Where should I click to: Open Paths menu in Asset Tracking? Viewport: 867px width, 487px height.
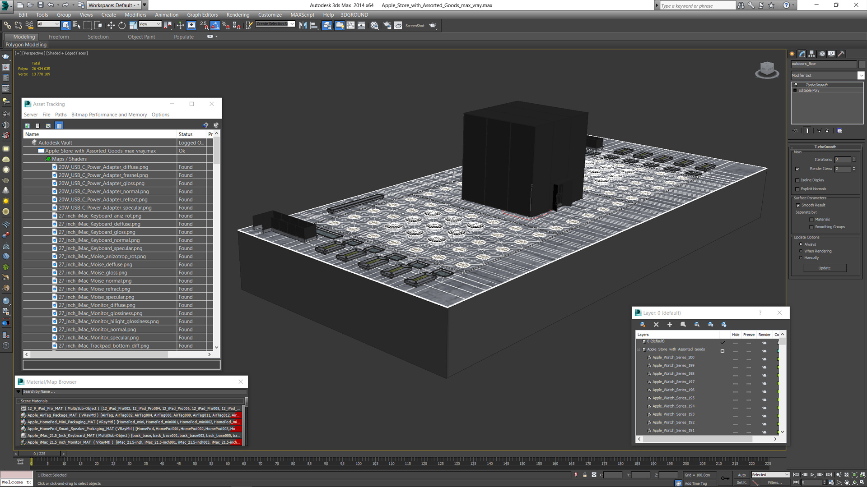(x=61, y=115)
